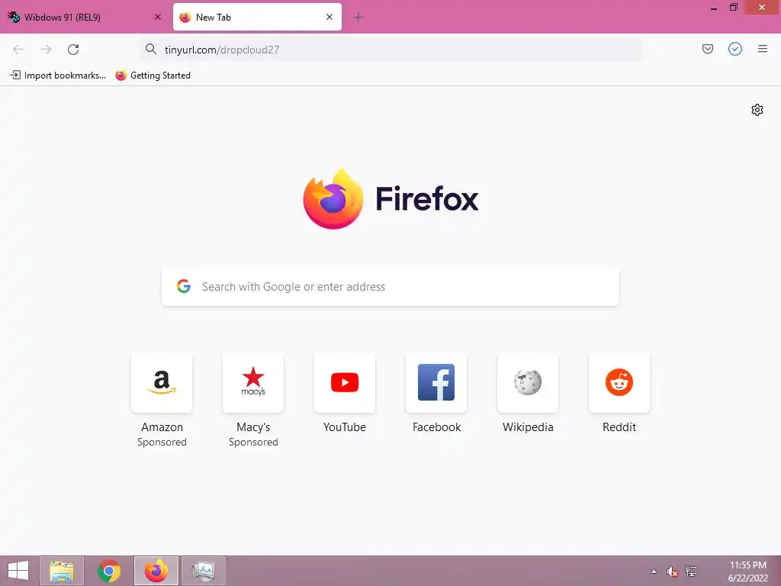Image resolution: width=781 pixels, height=586 pixels.
Task: Reload the current page
Action: [x=73, y=50]
